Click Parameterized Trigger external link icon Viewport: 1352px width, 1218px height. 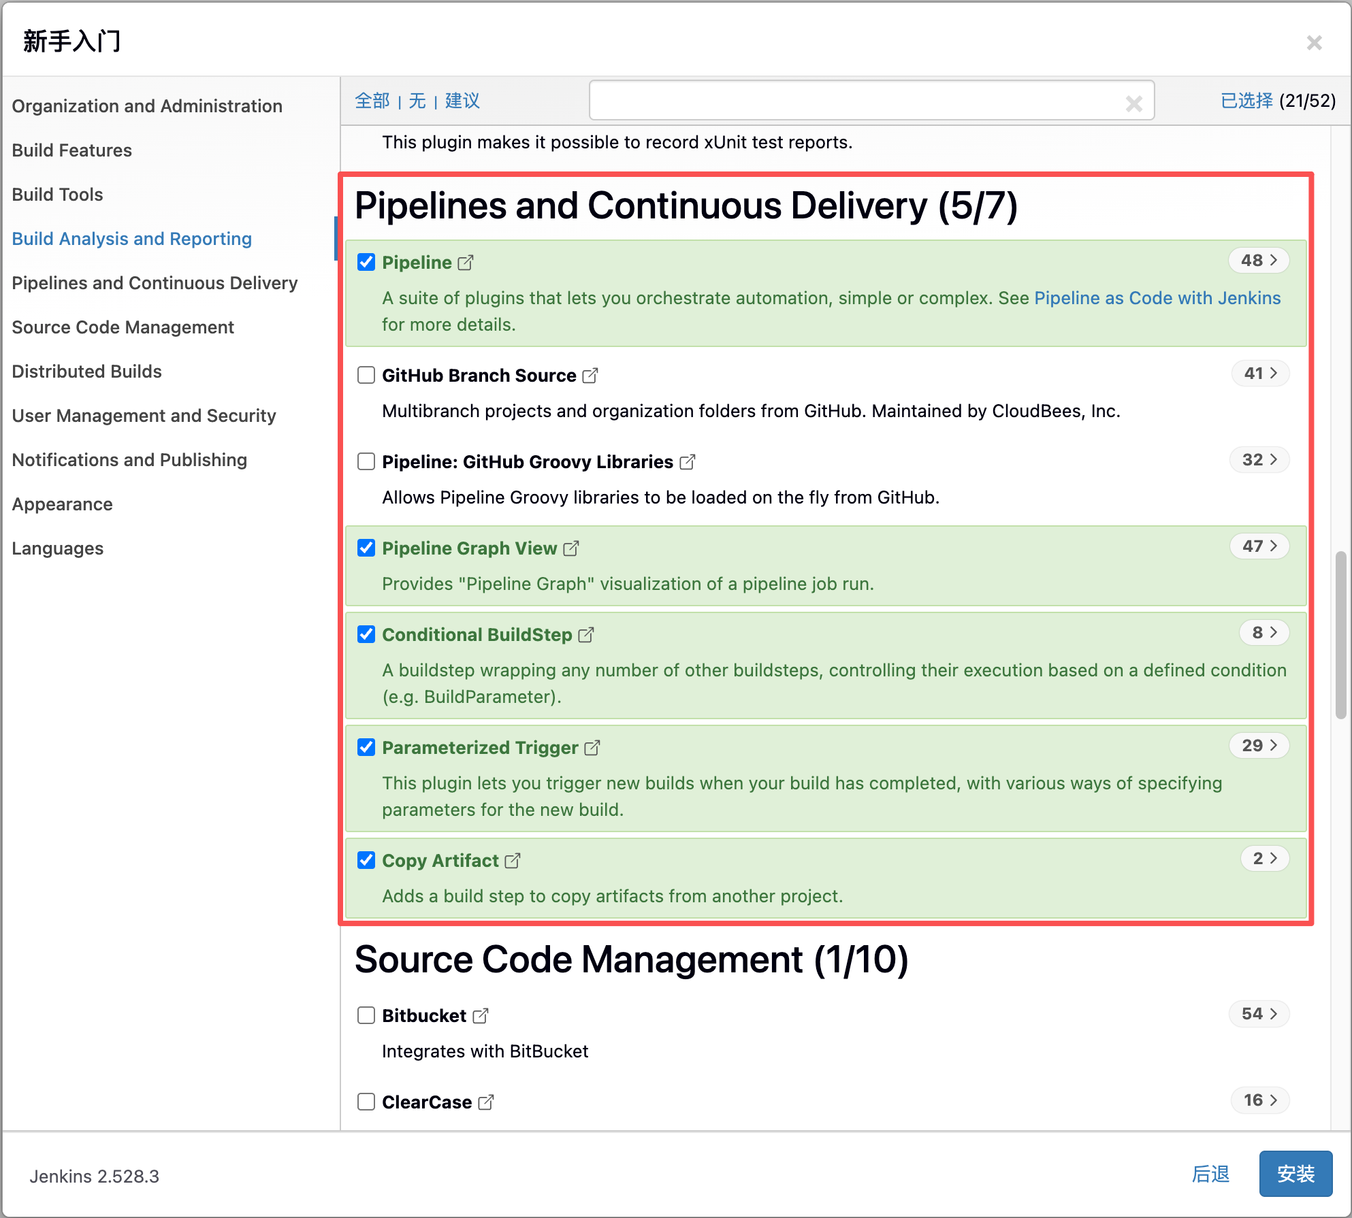tap(592, 748)
